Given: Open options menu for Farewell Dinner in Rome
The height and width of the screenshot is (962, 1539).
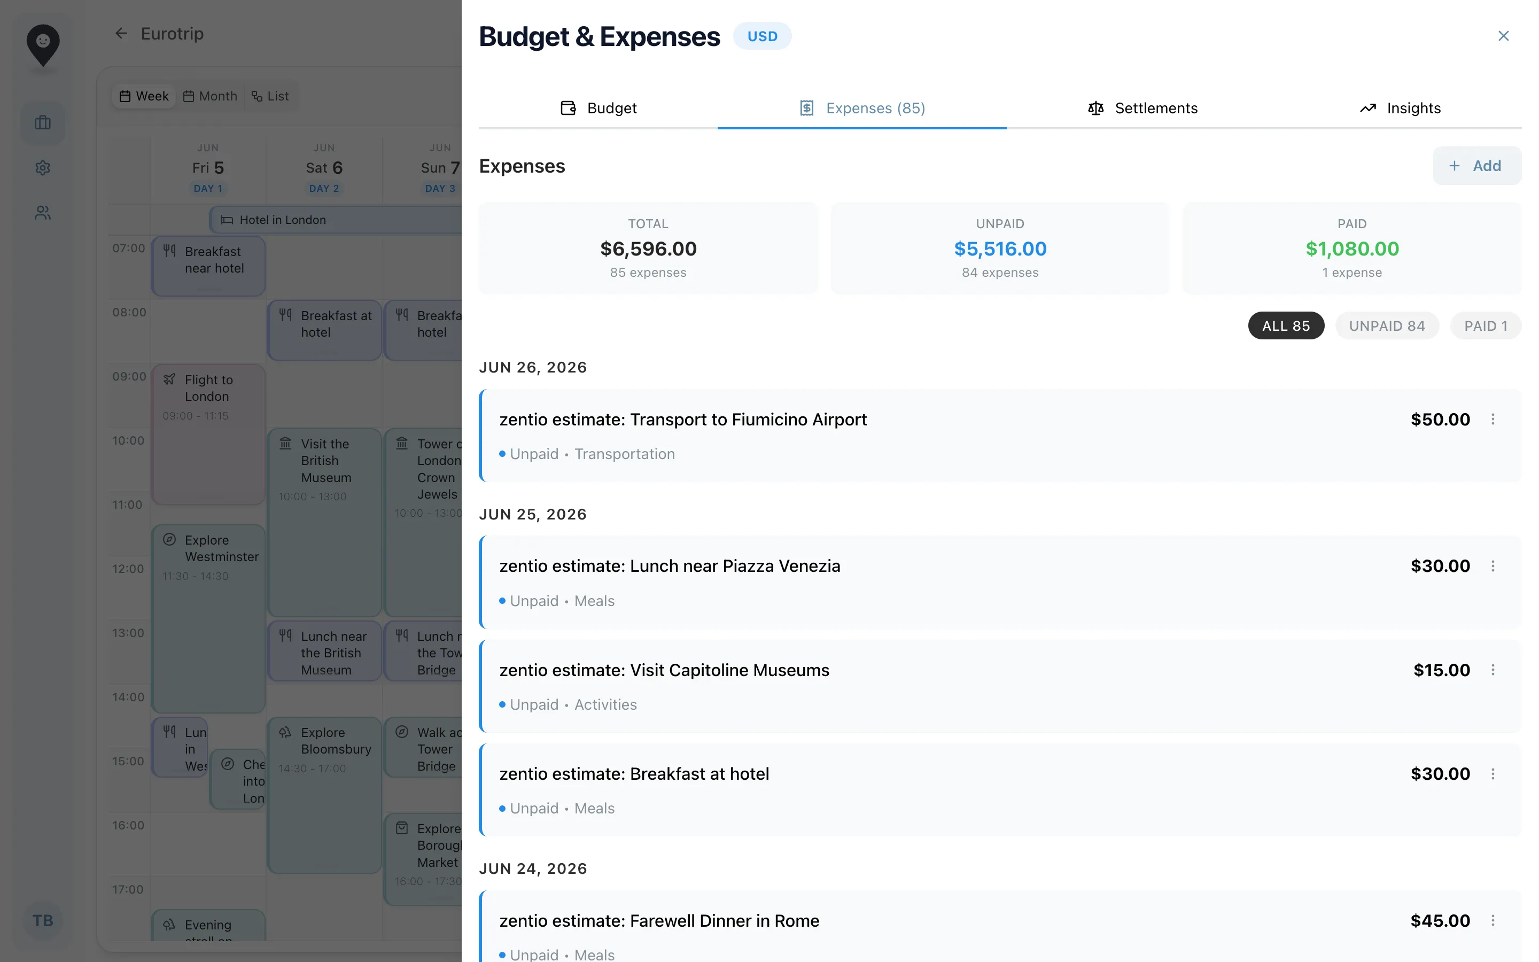Looking at the screenshot, I should (1493, 920).
